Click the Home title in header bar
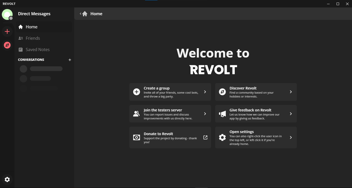This screenshot has height=188, width=352. [x=96, y=14]
